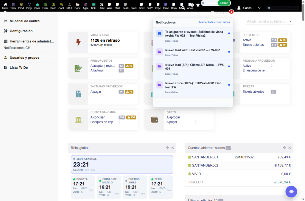
Task: Click the Cuenta Bancaria bank building icon
Action: click(78, 120)
